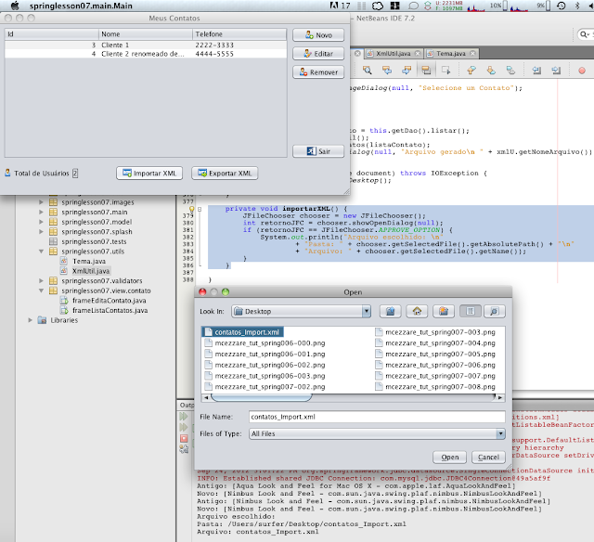Image resolution: width=594 pixels, height=542 pixels.
Task: Close the Tema.java tab
Action: (472, 54)
